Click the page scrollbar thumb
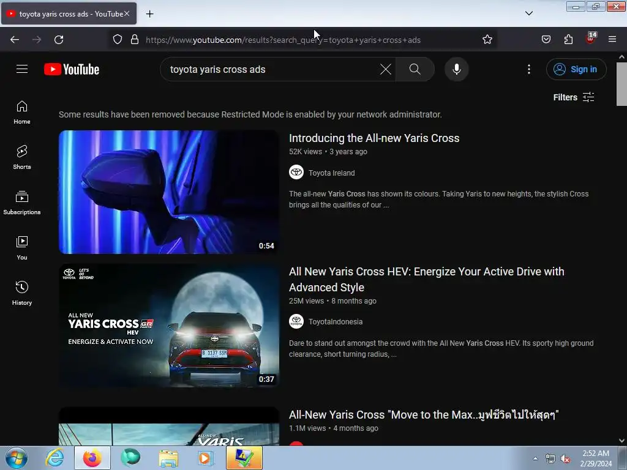The width and height of the screenshot is (627, 470). (621, 84)
